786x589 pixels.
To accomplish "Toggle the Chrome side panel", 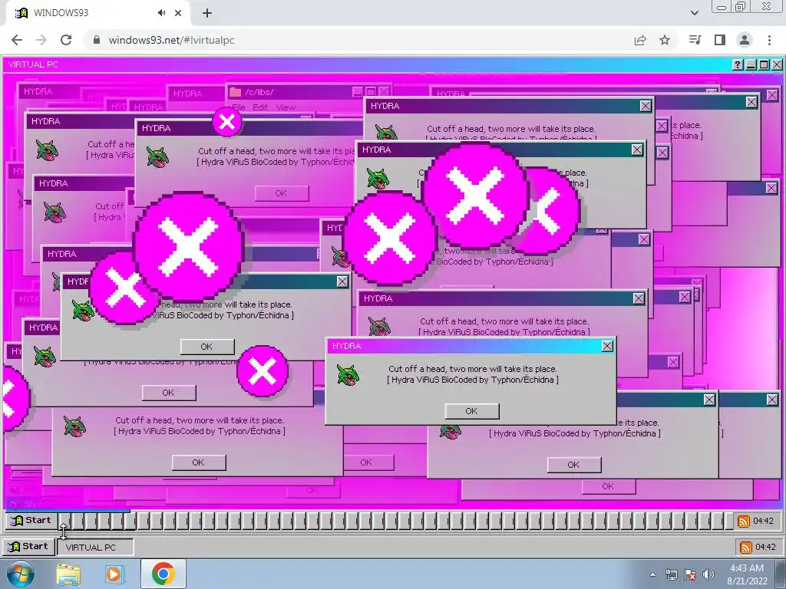I will click(x=720, y=40).
